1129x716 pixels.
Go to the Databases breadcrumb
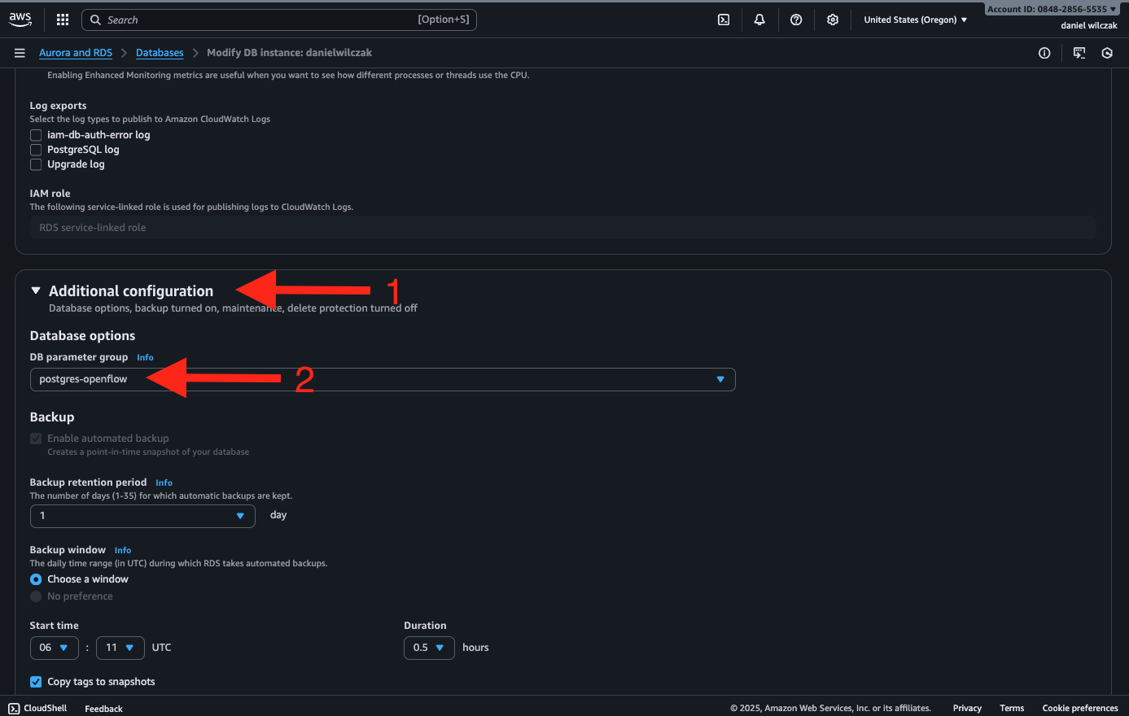pyautogui.click(x=160, y=53)
